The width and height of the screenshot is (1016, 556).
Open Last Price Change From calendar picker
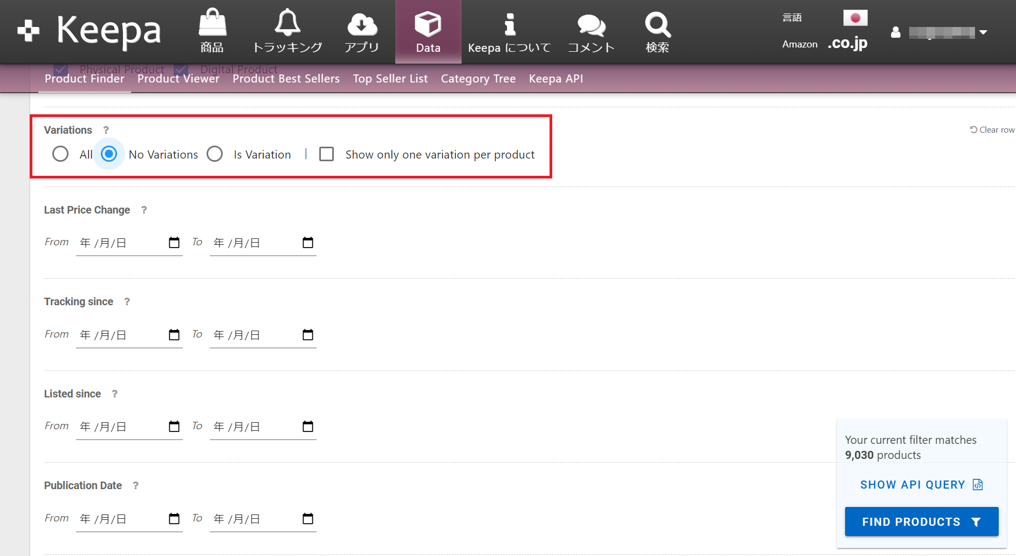(174, 243)
